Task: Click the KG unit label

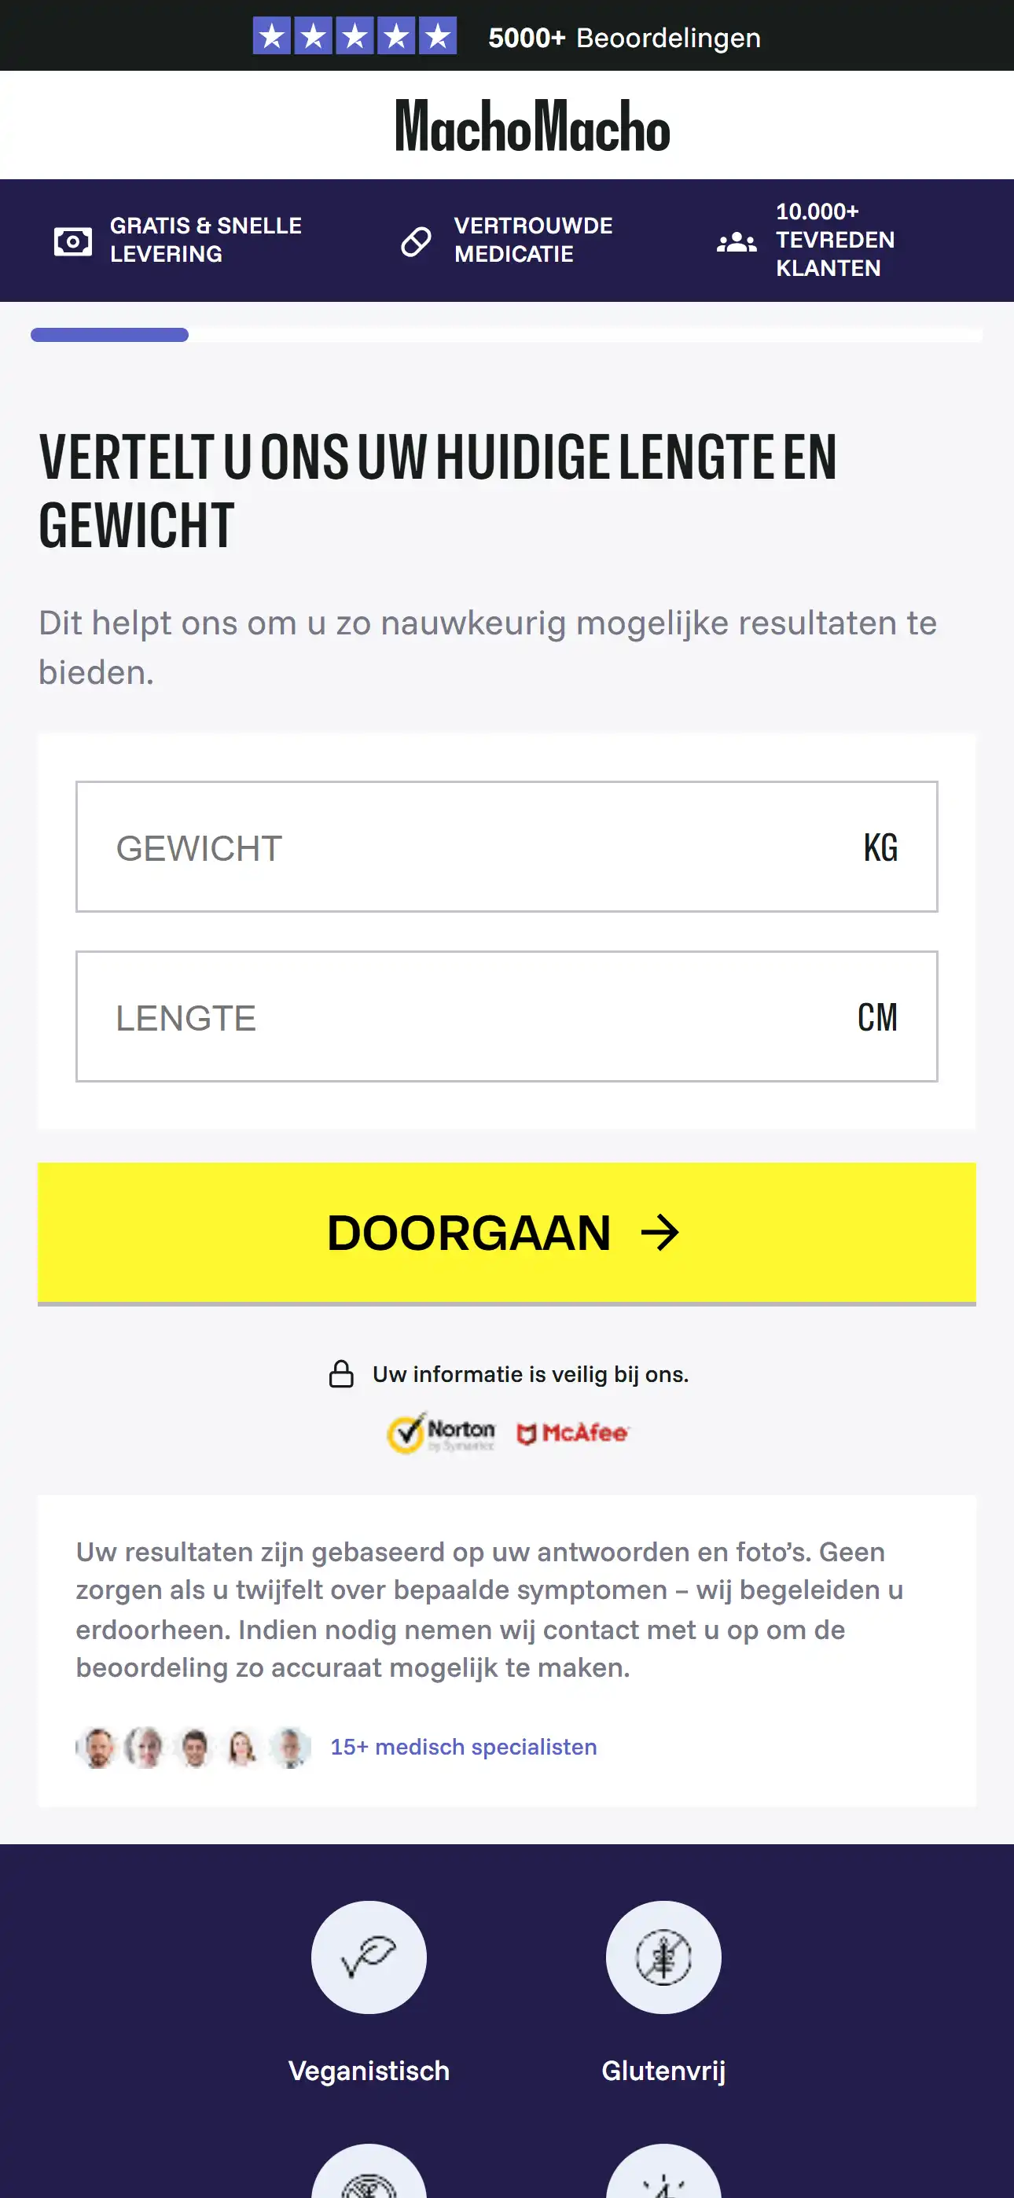Action: (x=880, y=847)
